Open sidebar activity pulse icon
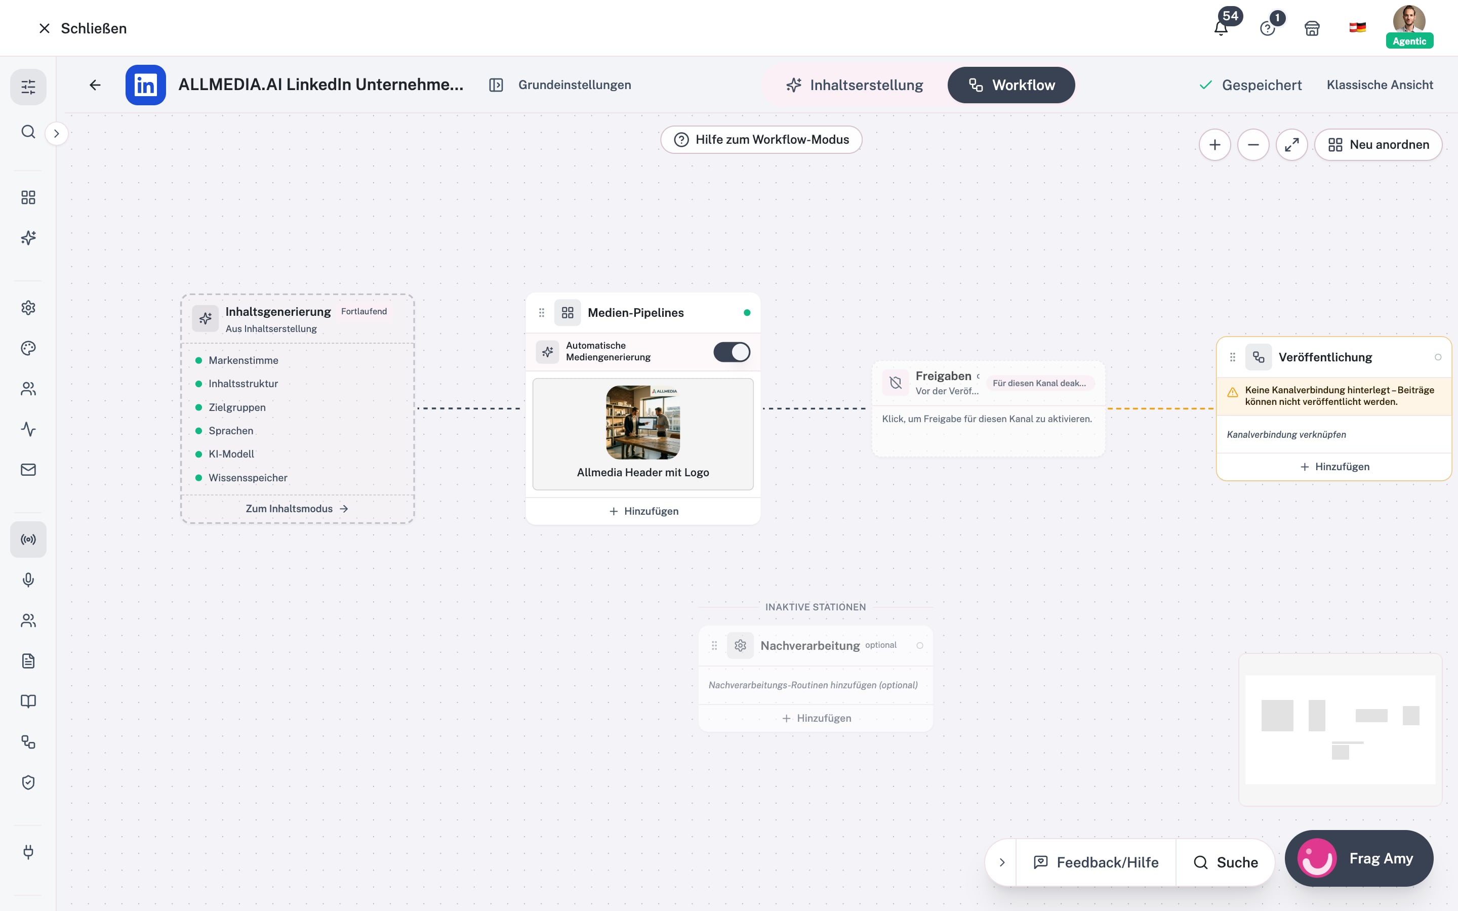 click(x=28, y=429)
